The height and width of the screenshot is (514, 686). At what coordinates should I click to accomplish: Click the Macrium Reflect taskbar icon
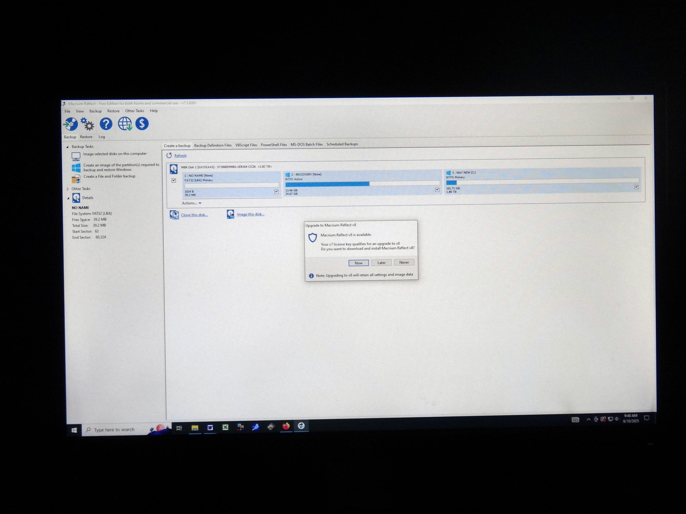click(x=301, y=426)
